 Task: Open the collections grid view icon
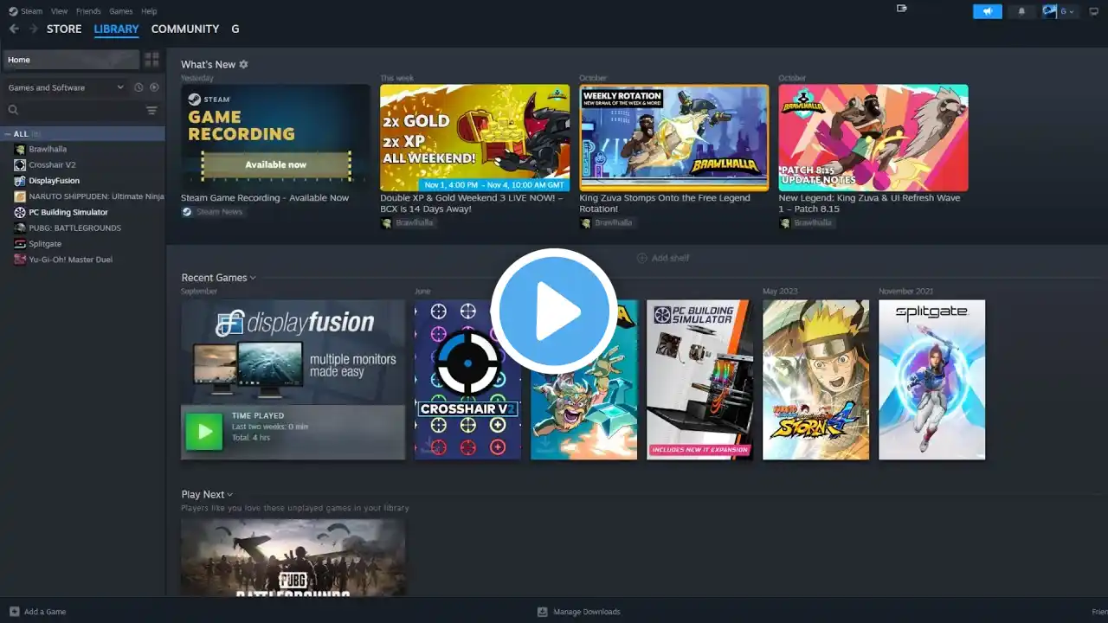coord(151,60)
